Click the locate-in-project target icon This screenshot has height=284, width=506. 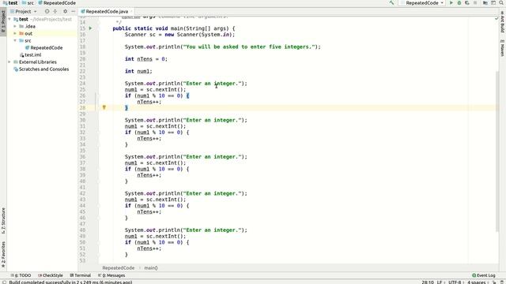47,11
